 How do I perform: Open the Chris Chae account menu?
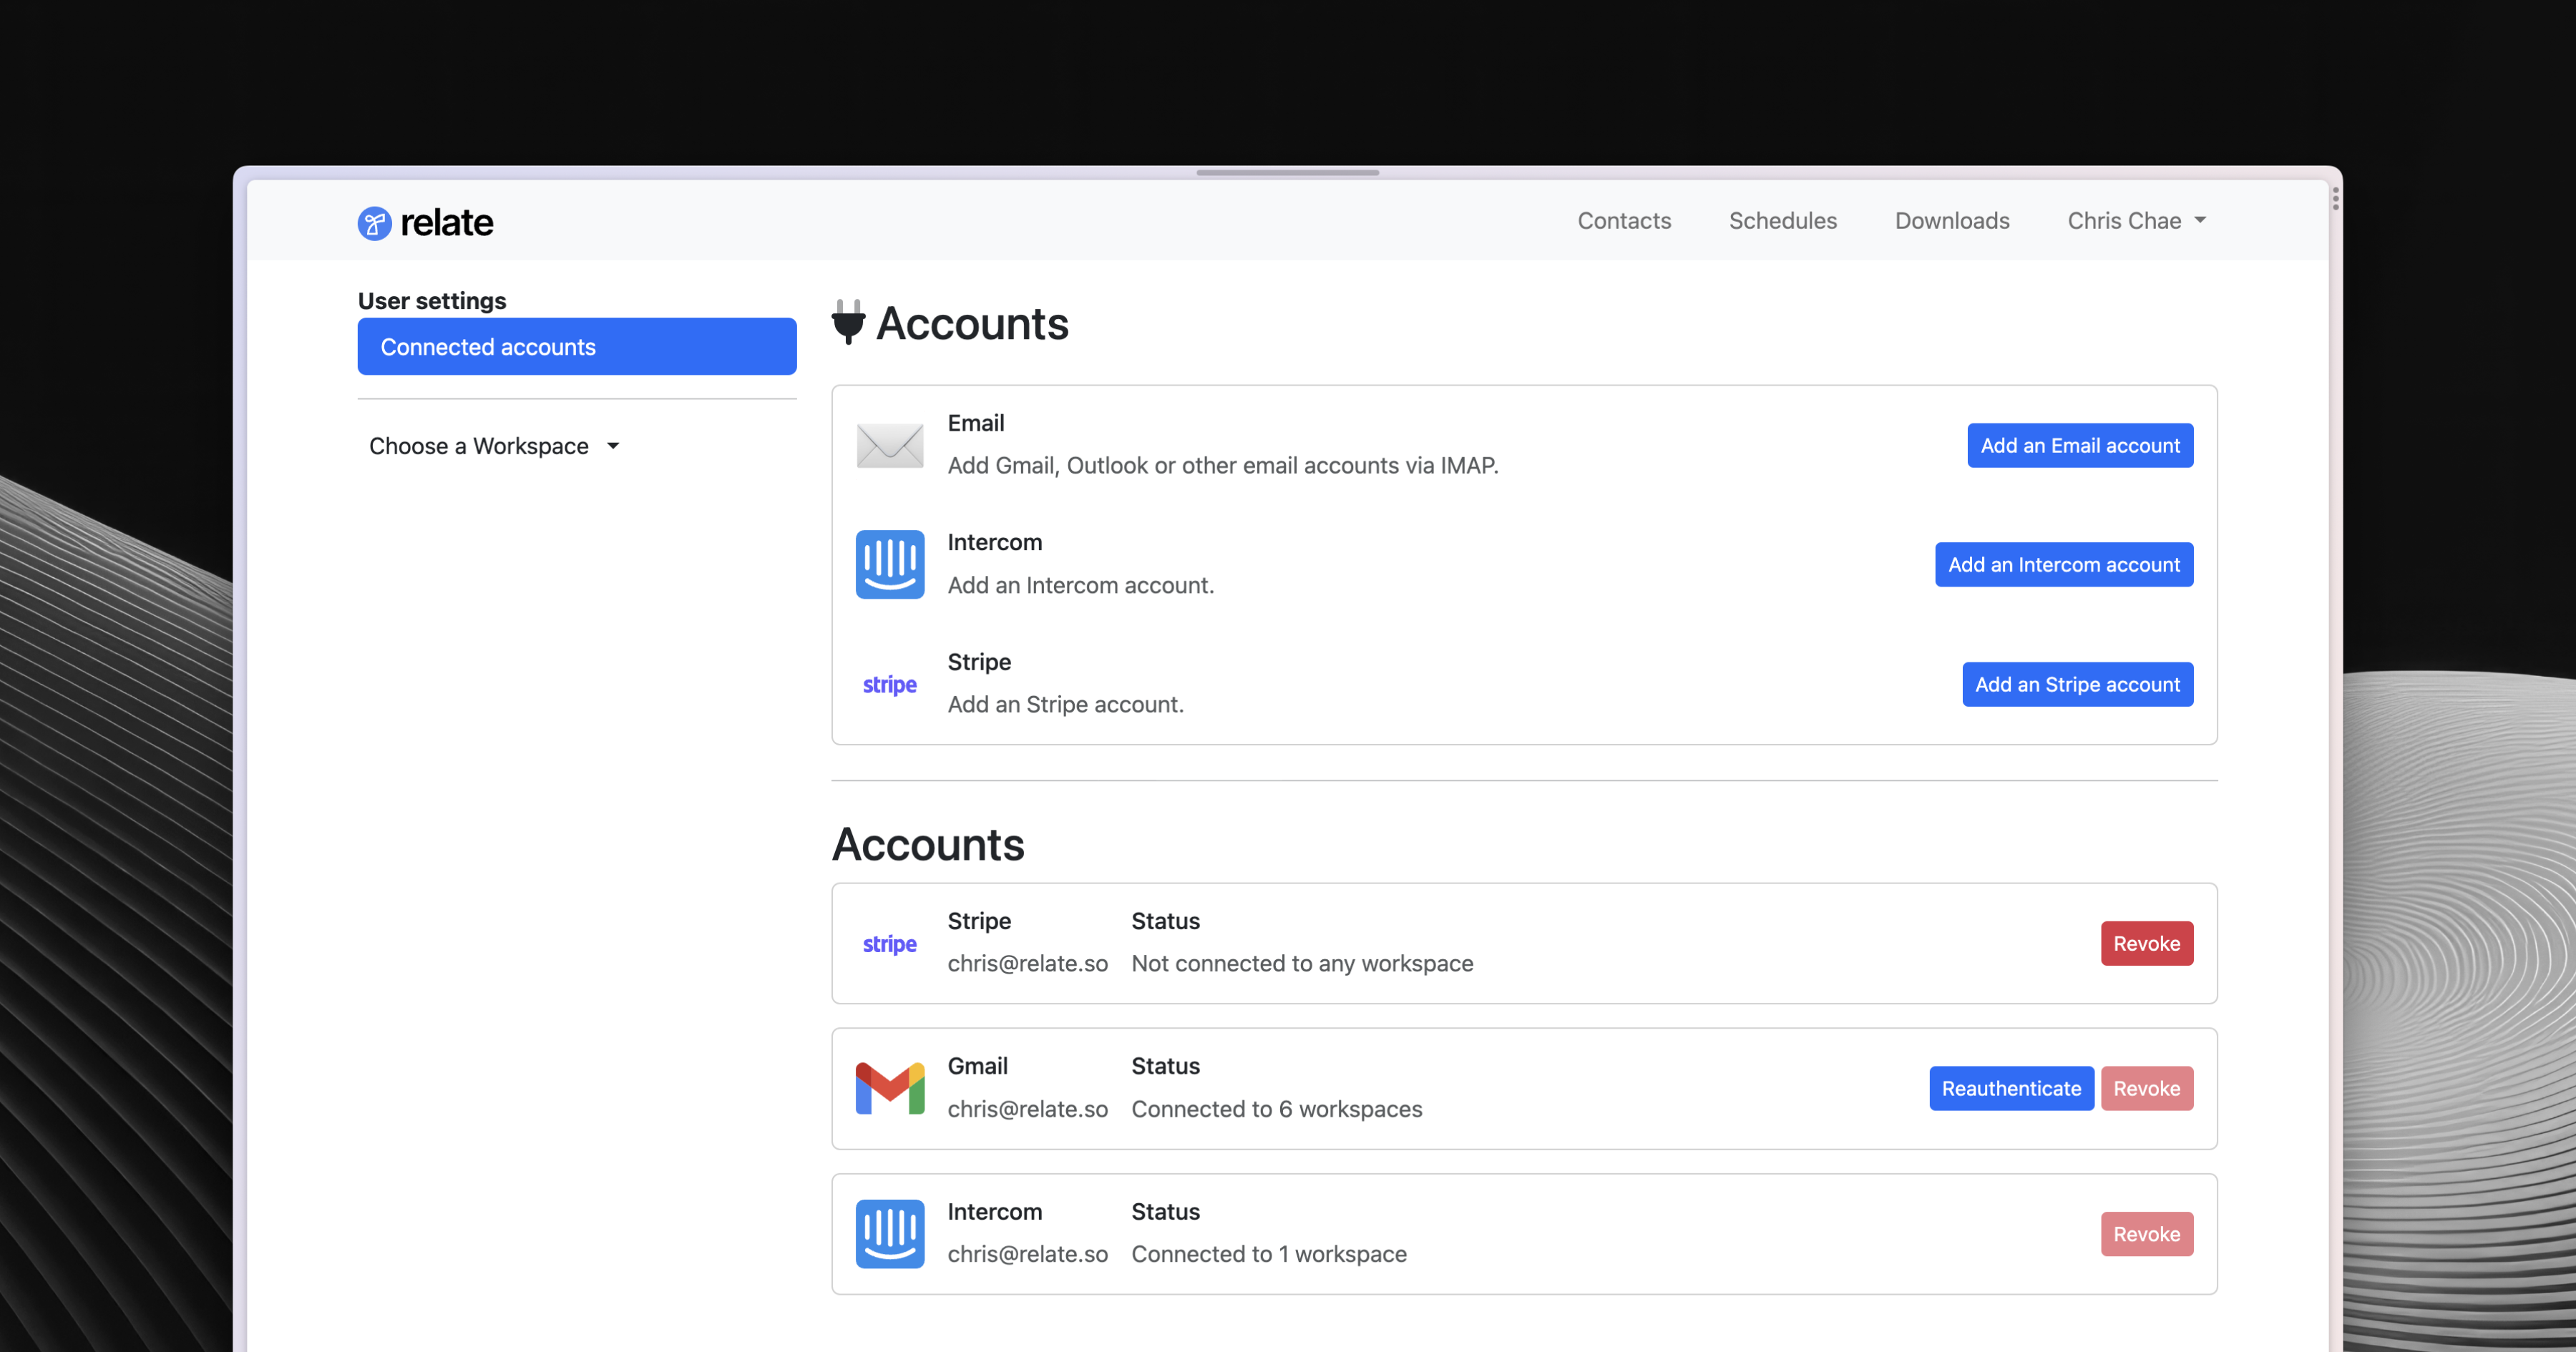pyautogui.click(x=2136, y=220)
